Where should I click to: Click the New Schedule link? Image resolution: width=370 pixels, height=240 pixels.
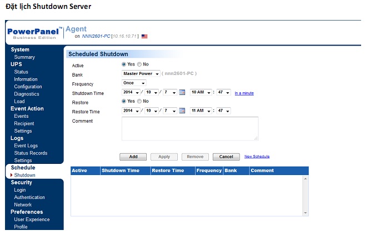[x=257, y=157]
